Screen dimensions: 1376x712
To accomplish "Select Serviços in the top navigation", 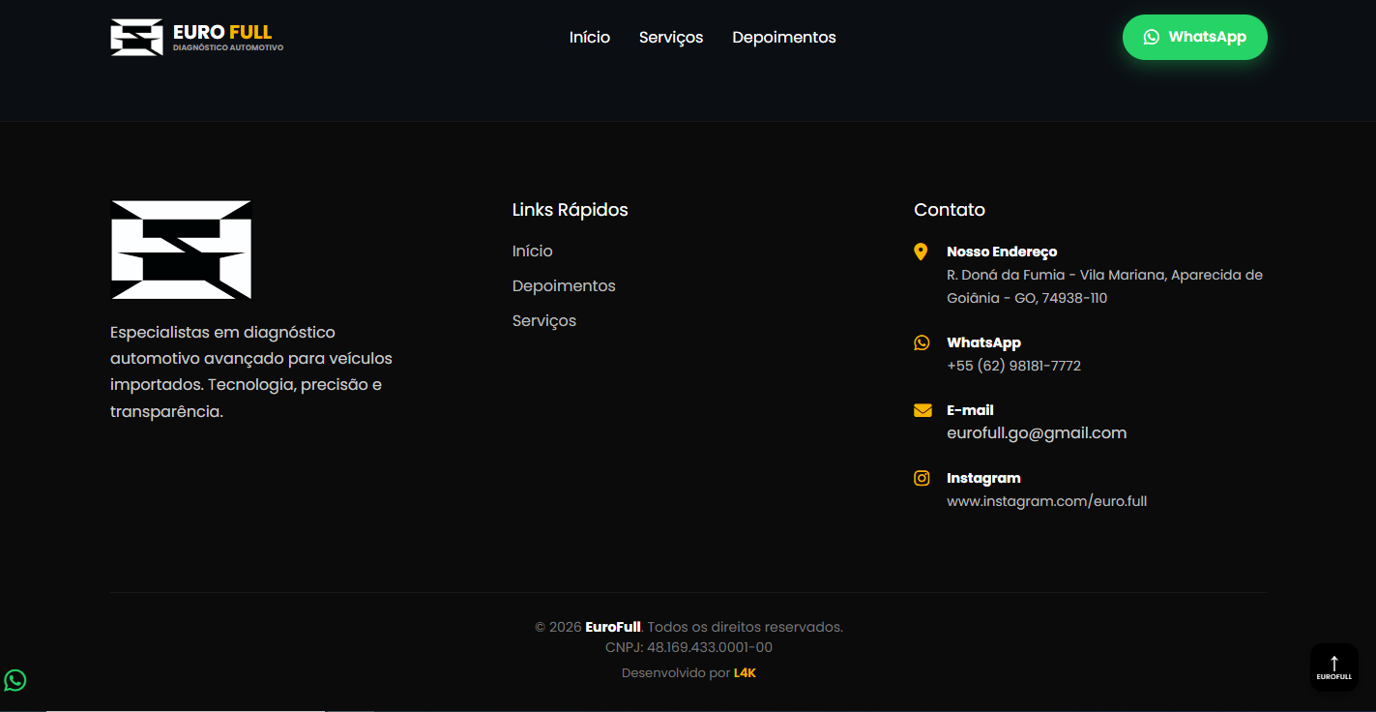I will (x=671, y=37).
